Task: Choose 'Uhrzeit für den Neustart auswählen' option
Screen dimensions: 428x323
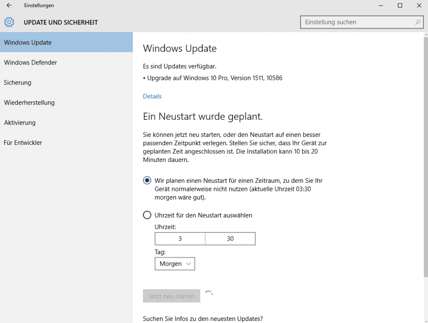Action: point(147,215)
